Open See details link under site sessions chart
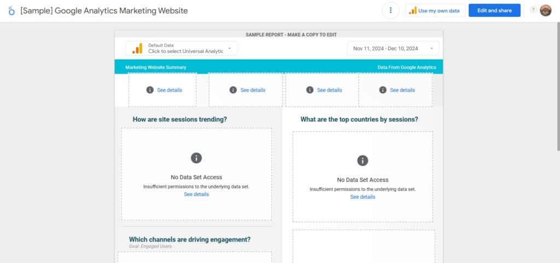 pos(196,194)
